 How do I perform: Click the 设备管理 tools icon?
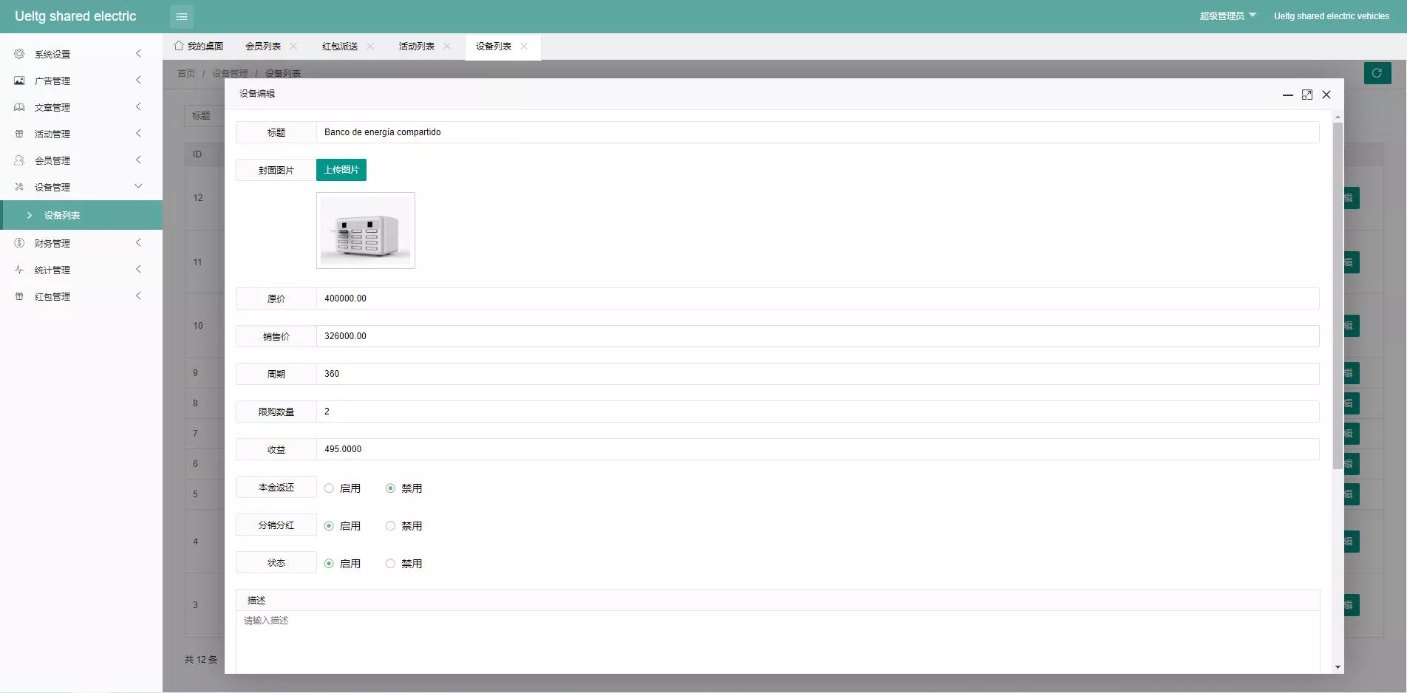[19, 187]
